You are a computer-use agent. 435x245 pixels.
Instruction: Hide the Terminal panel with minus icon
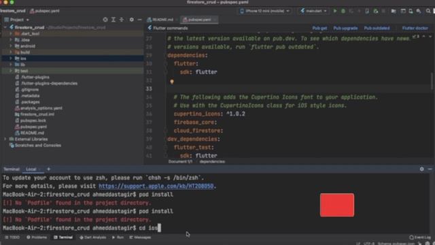pyautogui.click(x=430, y=169)
